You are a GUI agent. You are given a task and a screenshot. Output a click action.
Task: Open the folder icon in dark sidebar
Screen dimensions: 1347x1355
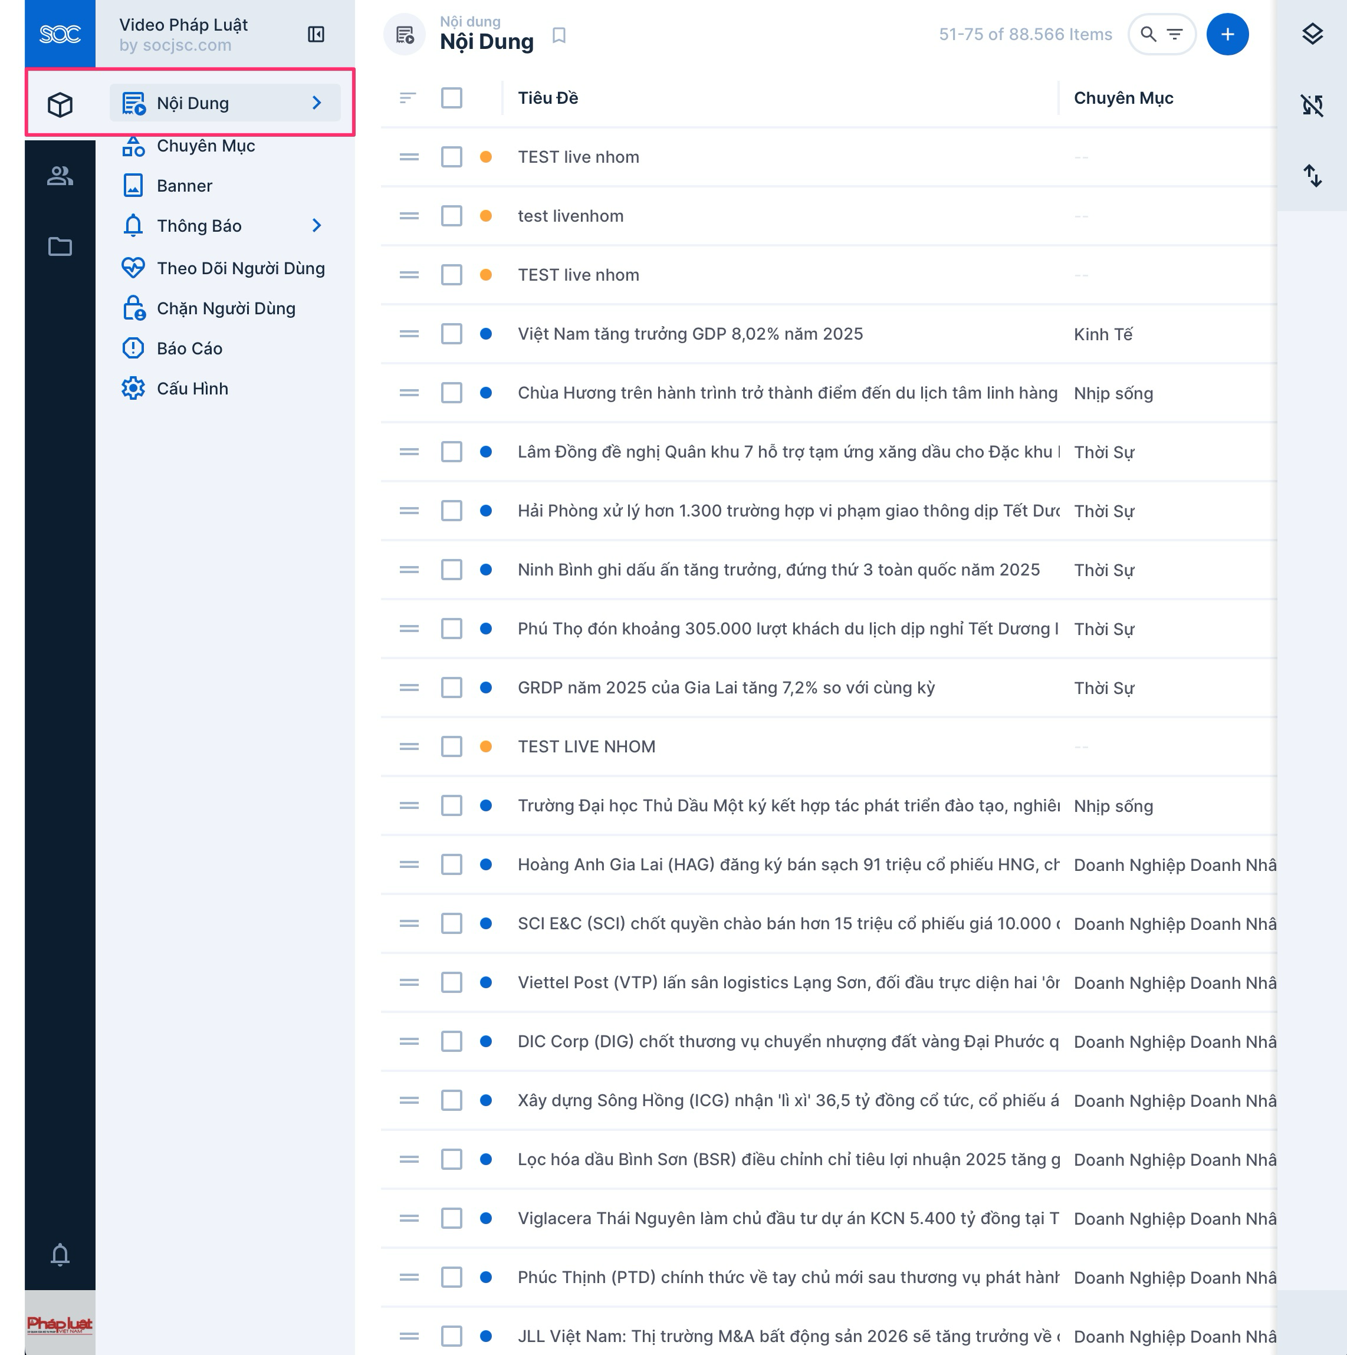pos(60,246)
